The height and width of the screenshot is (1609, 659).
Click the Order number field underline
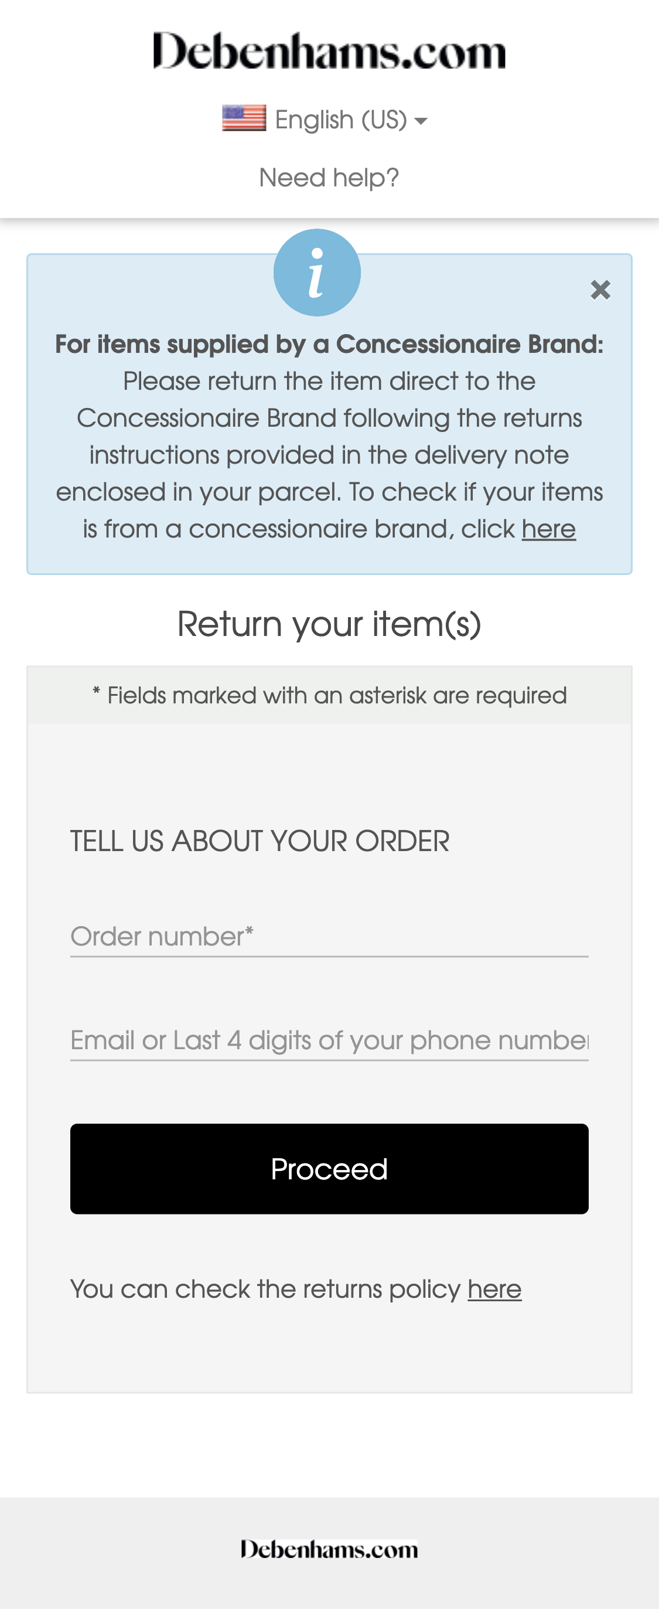[x=328, y=957]
